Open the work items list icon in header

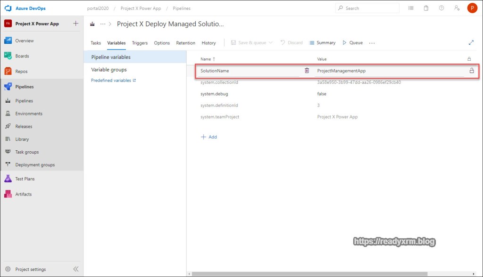[411, 8]
